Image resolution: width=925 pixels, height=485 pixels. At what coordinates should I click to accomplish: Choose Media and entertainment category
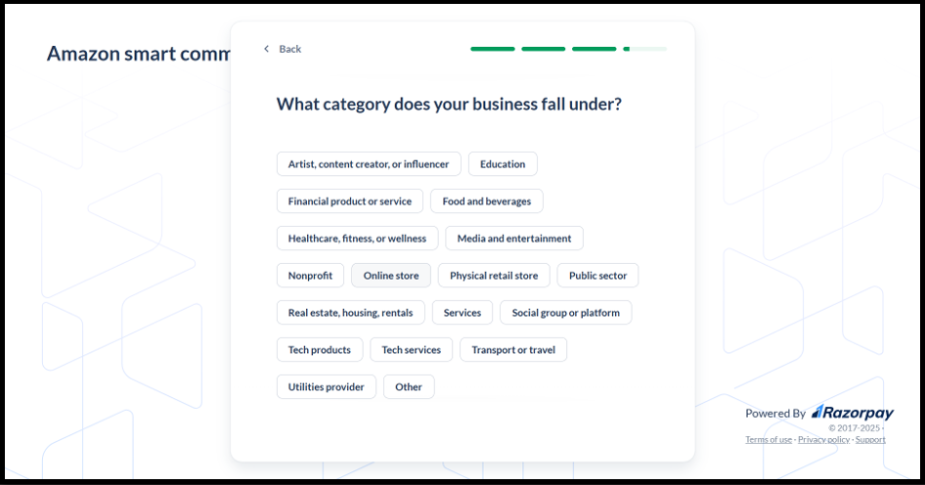click(x=514, y=239)
